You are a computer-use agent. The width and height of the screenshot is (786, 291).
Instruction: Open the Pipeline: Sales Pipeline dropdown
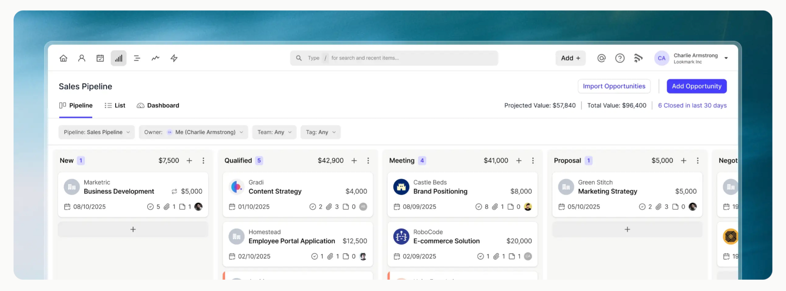[97, 132]
